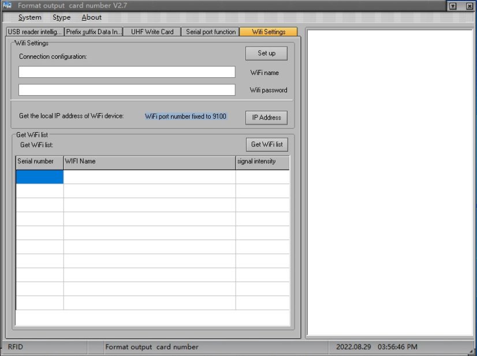This screenshot has height=356, width=477.
Task: Select the Serial port function tab
Action: (211, 32)
